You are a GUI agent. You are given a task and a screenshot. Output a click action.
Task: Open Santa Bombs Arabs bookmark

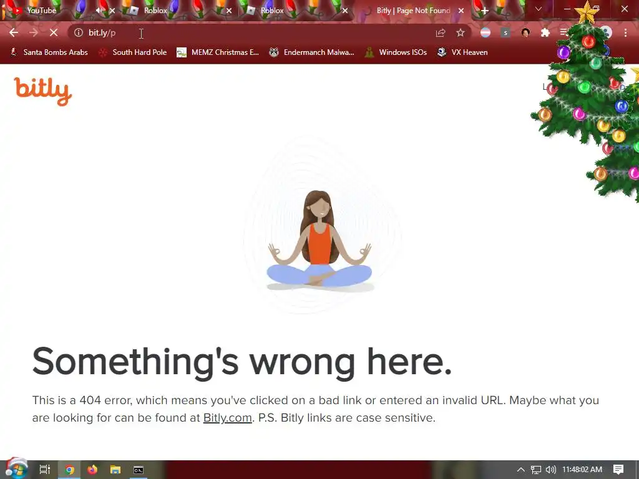49,52
